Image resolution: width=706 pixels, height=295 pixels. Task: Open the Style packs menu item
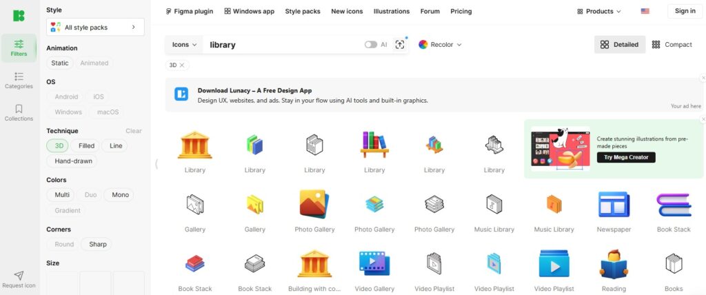point(302,11)
